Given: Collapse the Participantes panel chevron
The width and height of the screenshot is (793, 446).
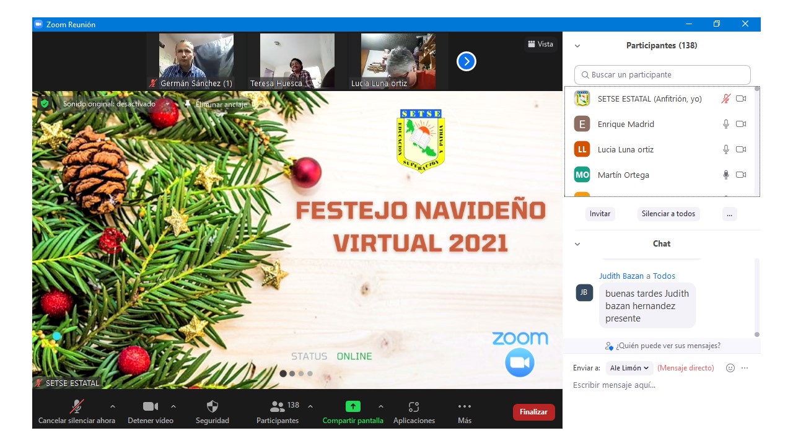Looking at the screenshot, I should point(577,46).
